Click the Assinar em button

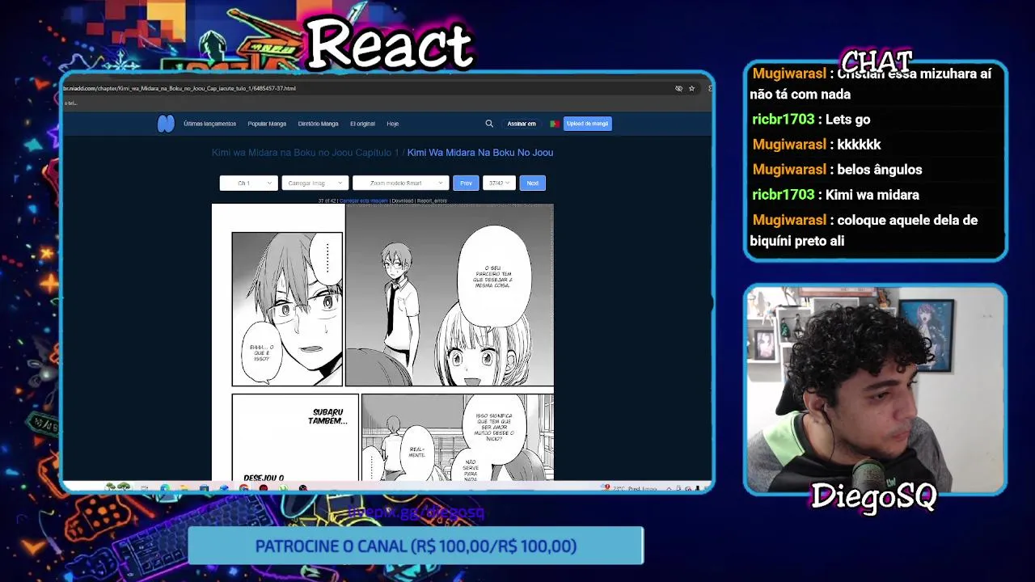click(522, 124)
